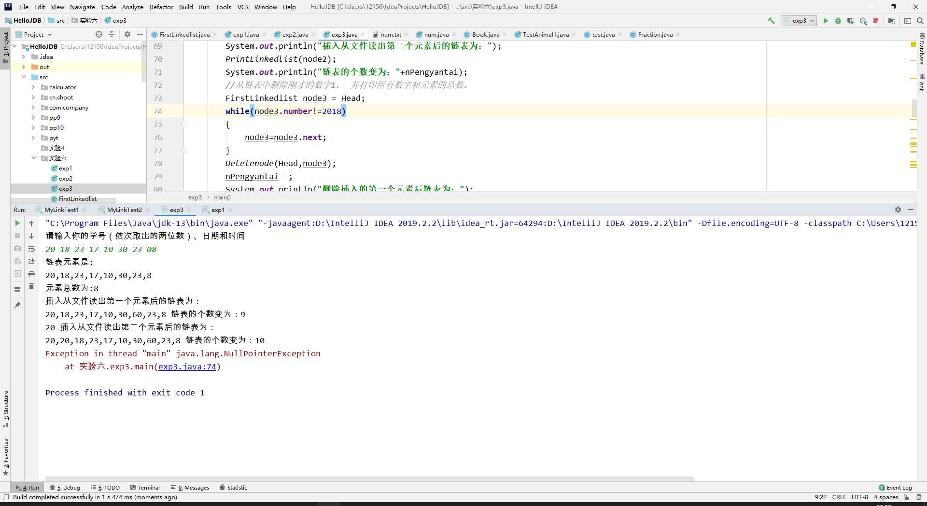Expand the cn.shoot package

click(x=33, y=97)
